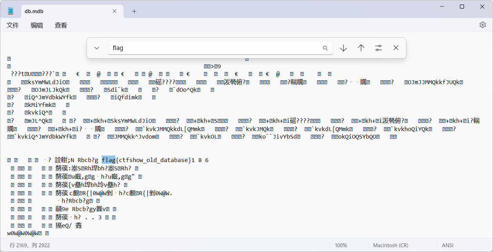Open Notepad settings gear
The height and width of the screenshot is (252, 493).
click(x=483, y=25)
